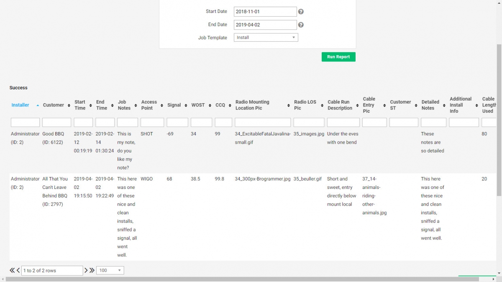The height and width of the screenshot is (282, 502).
Task: Sort by Radio LOS Pic arrows
Action: click(x=322, y=105)
